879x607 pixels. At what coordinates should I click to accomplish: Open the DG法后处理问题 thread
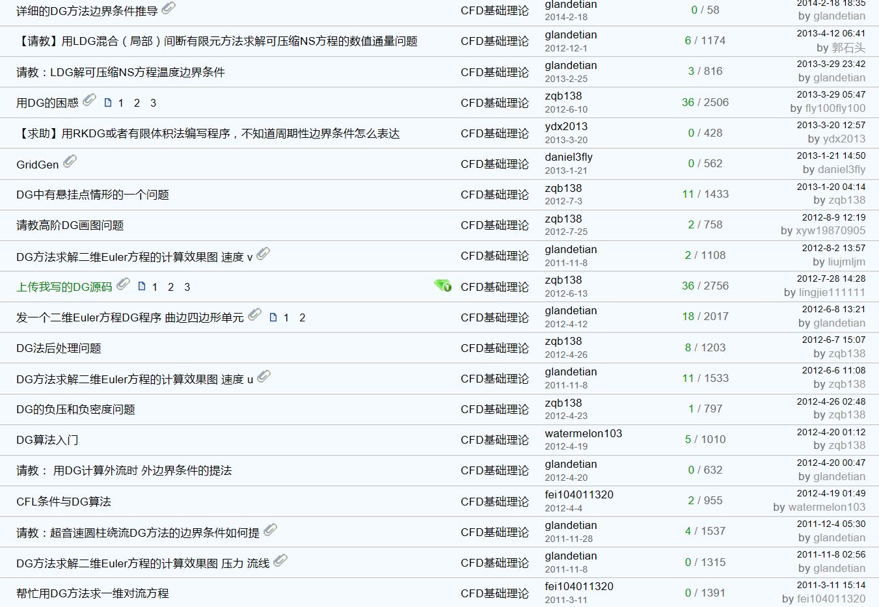click(x=59, y=348)
